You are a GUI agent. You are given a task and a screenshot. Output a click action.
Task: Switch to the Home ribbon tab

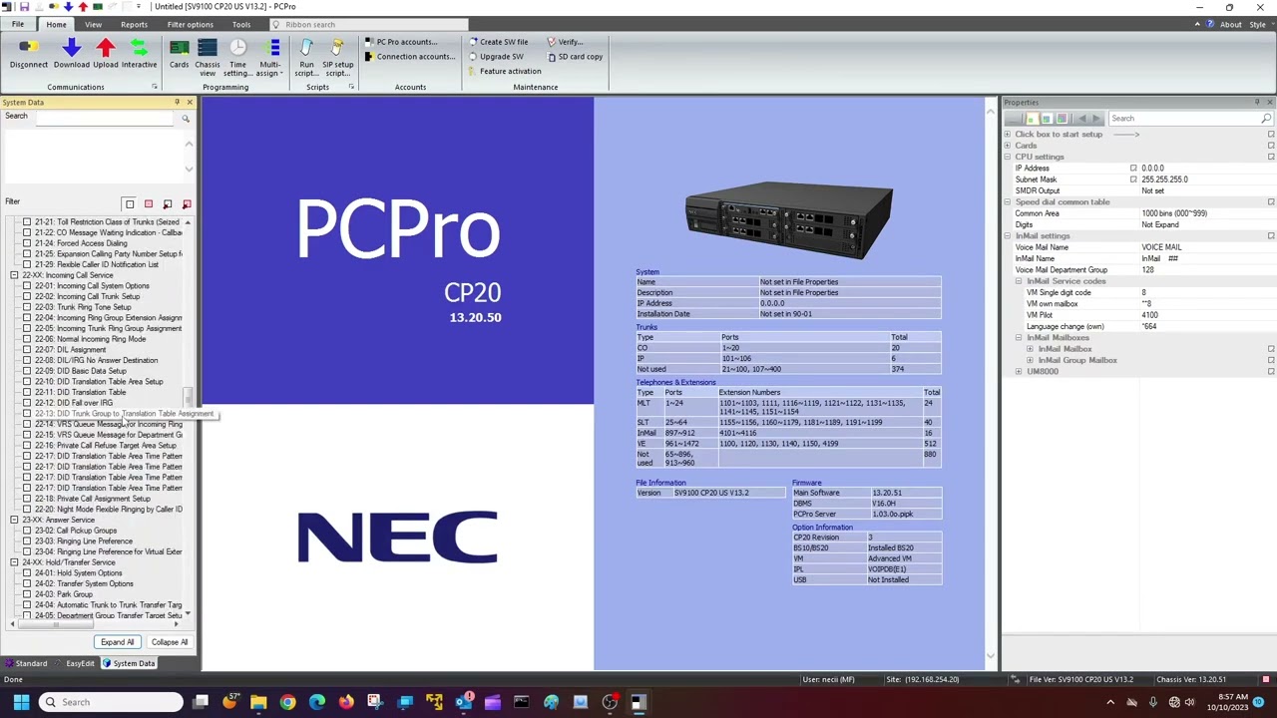pos(56,24)
